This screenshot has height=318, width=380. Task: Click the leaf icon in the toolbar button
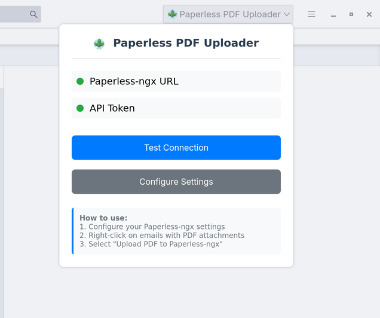tap(172, 14)
